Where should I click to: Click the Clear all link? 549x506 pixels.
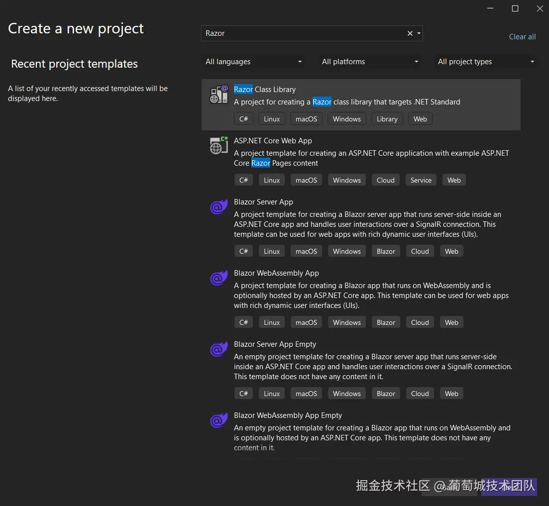522,37
